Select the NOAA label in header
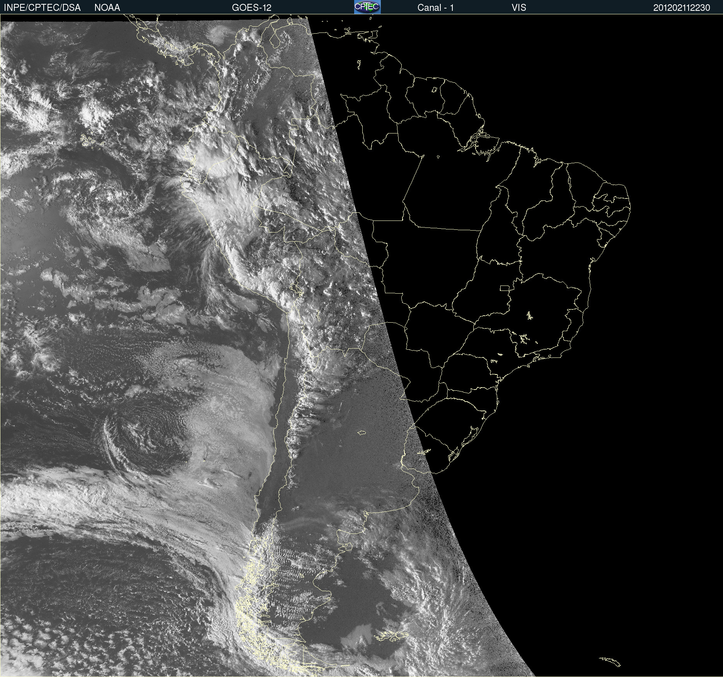The width and height of the screenshot is (723, 677). tap(107, 8)
